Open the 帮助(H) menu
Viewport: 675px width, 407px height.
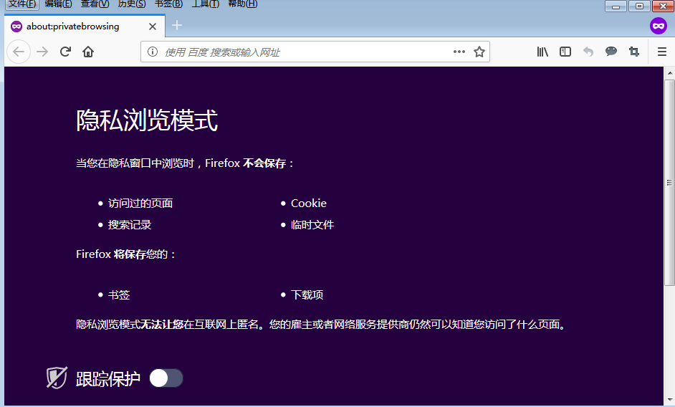coord(242,4)
